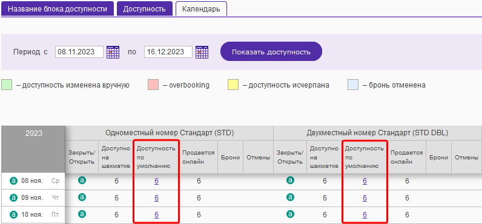Toggle close/open icon for STD DBL room on 10 ноя.
This screenshot has height=224, width=482.
pyautogui.click(x=290, y=214)
